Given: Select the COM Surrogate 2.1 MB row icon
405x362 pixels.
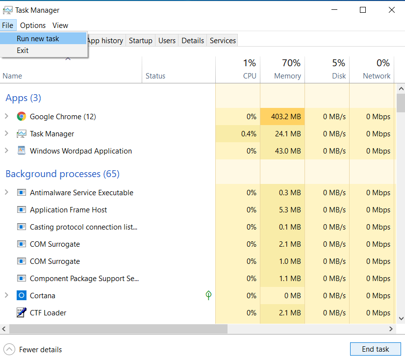Looking at the screenshot, I should point(22,244).
